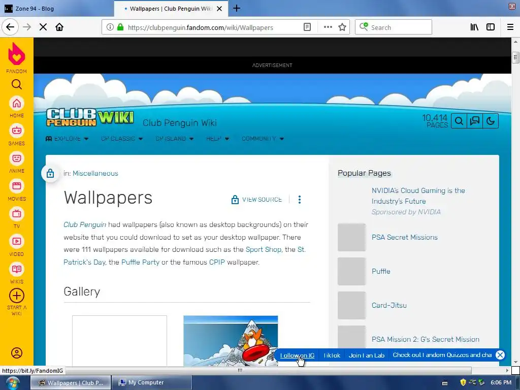
Task: Open the Windows Start button
Action: (12, 383)
